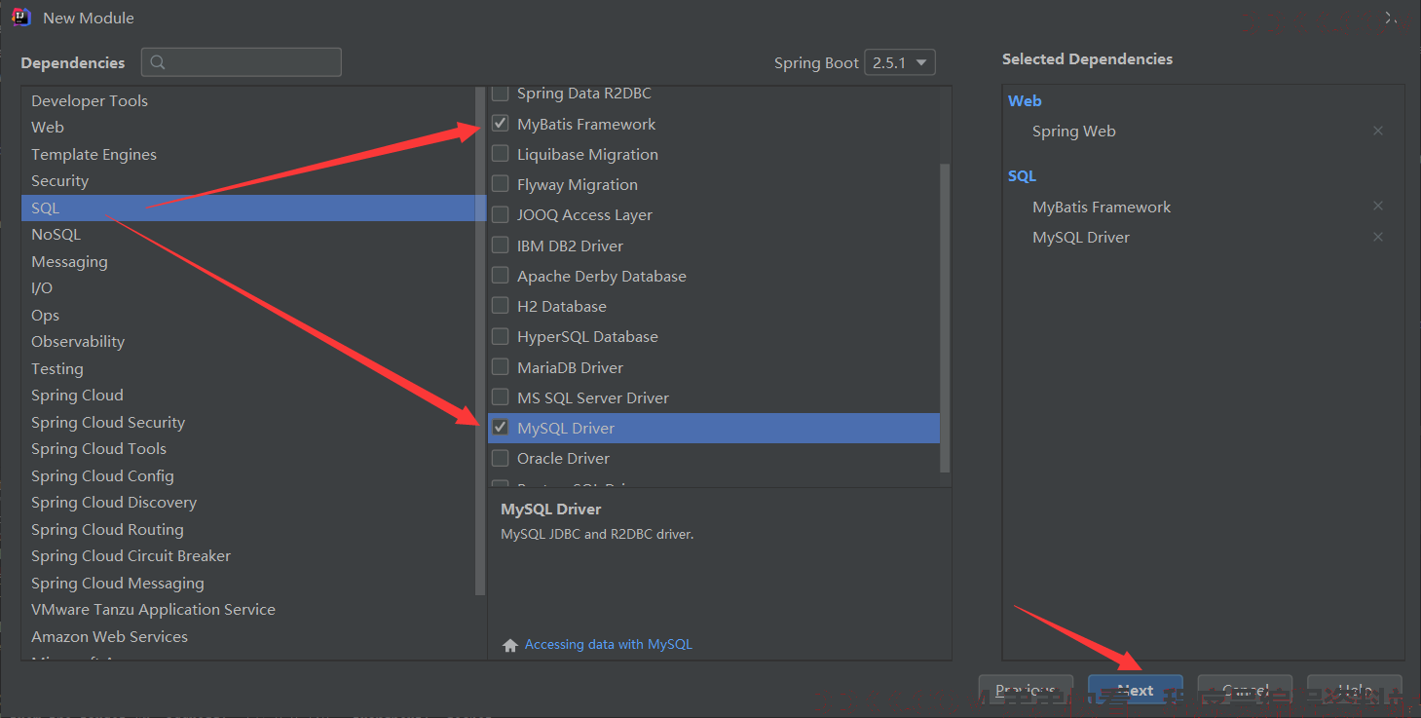Enable the MS SQL Server Driver checkbox
1421x718 pixels.
pyautogui.click(x=501, y=397)
